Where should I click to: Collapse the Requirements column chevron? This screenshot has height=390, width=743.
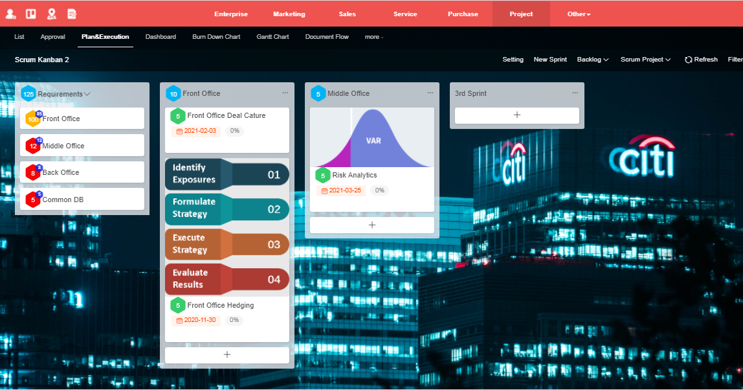[87, 94]
